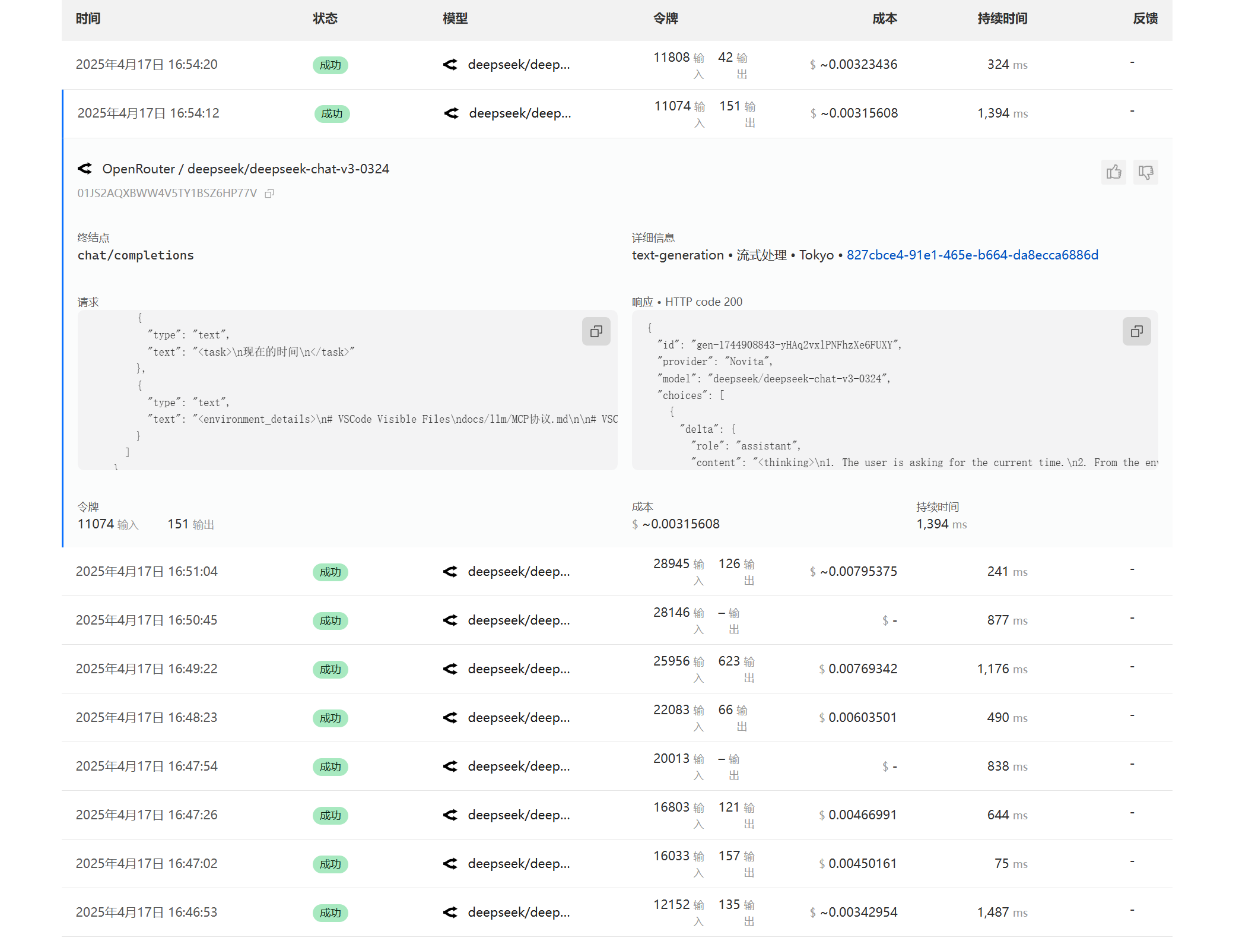Sort by the 成本 column header

[x=884, y=18]
